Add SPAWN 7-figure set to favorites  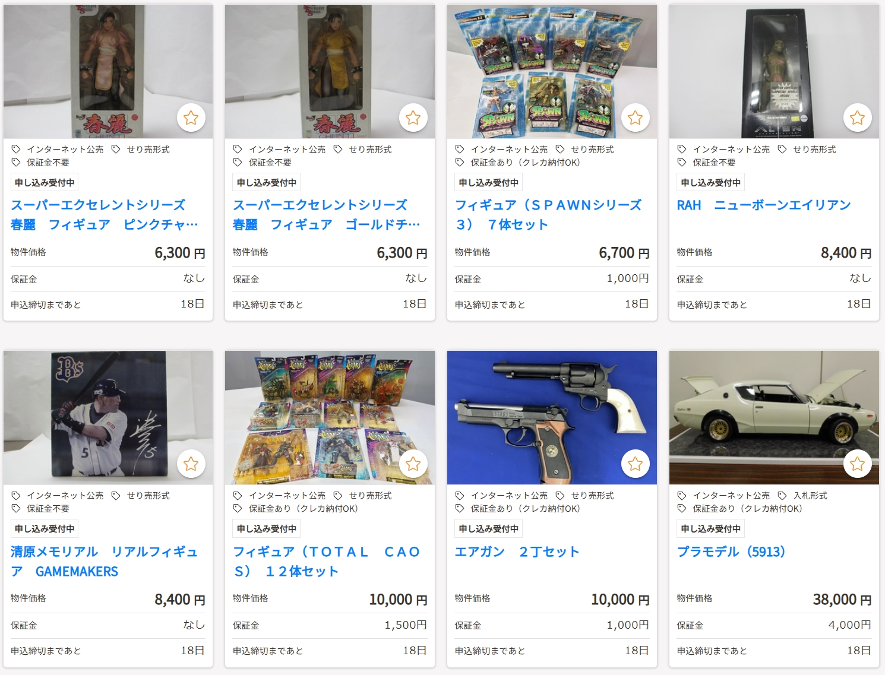coord(635,118)
